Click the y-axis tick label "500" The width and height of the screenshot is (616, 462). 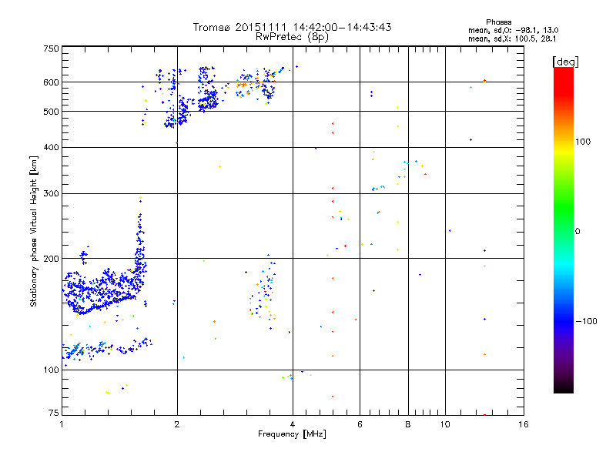pos(51,112)
